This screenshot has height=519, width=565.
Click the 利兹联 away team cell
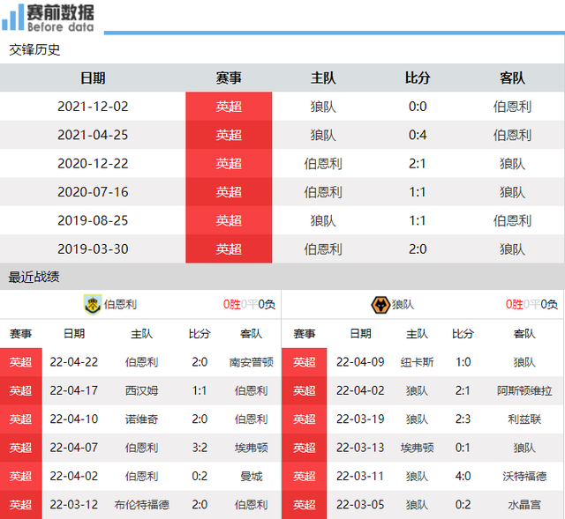click(x=524, y=419)
